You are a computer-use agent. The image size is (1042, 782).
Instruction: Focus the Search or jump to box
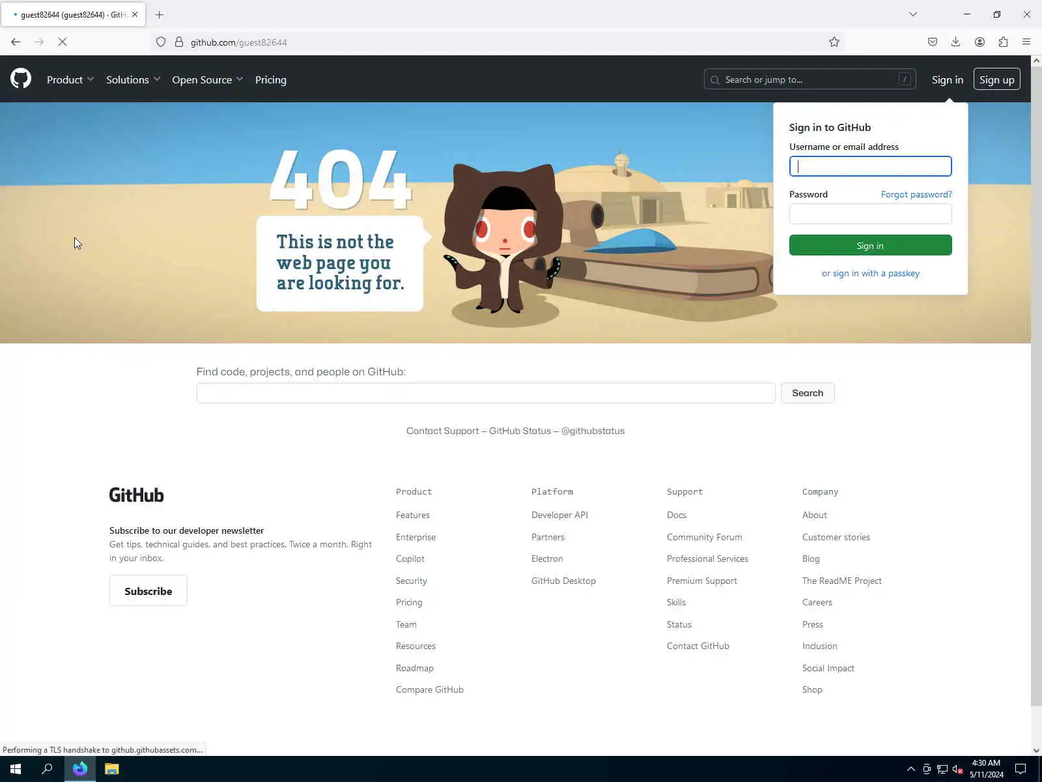coord(810,80)
